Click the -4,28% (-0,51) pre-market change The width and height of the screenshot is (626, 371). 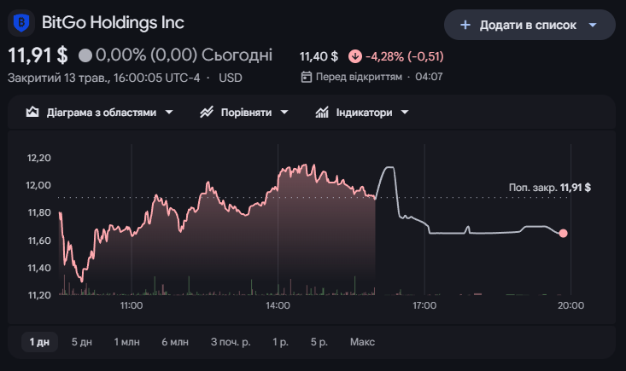point(405,56)
